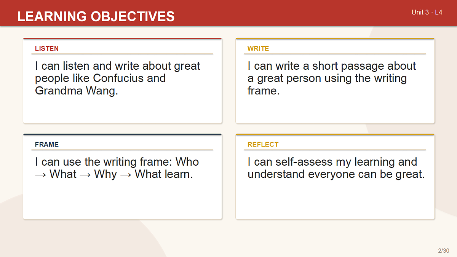
Task: Select the Unit 3 · L4 label
Action: [x=427, y=12]
